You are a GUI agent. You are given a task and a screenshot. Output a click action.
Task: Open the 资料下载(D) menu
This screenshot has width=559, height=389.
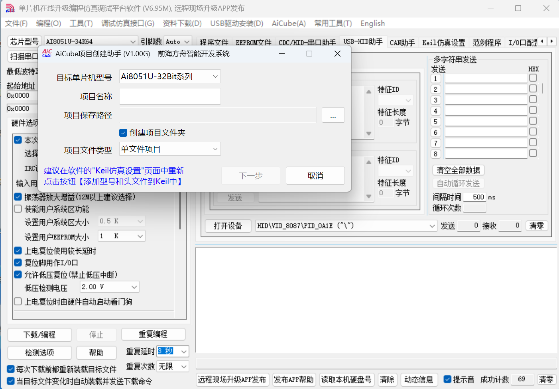click(183, 24)
